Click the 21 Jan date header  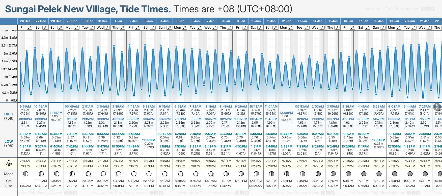425,21
